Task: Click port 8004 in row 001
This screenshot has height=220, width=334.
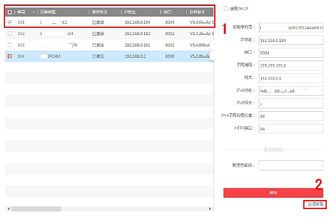Action: pos(170,22)
